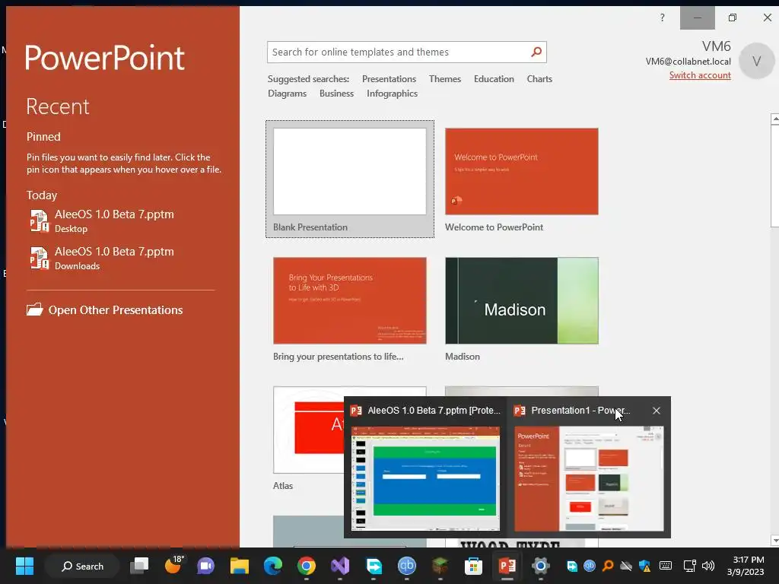Click the AleeOS 1.0 Beta 7.pptm Downloads file icon
This screenshot has width=779, height=584.
point(39,259)
